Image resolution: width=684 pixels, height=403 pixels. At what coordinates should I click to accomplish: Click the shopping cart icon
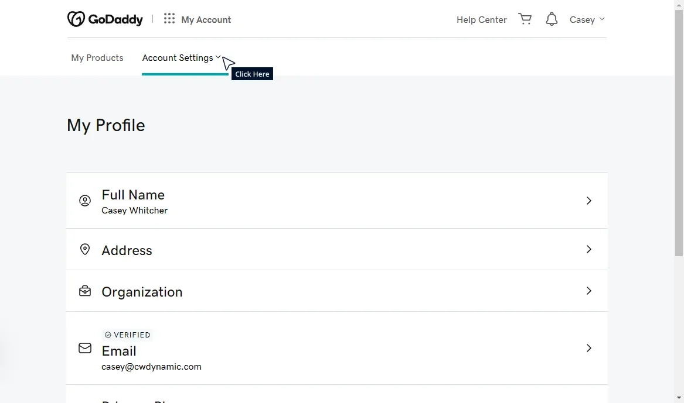click(525, 18)
